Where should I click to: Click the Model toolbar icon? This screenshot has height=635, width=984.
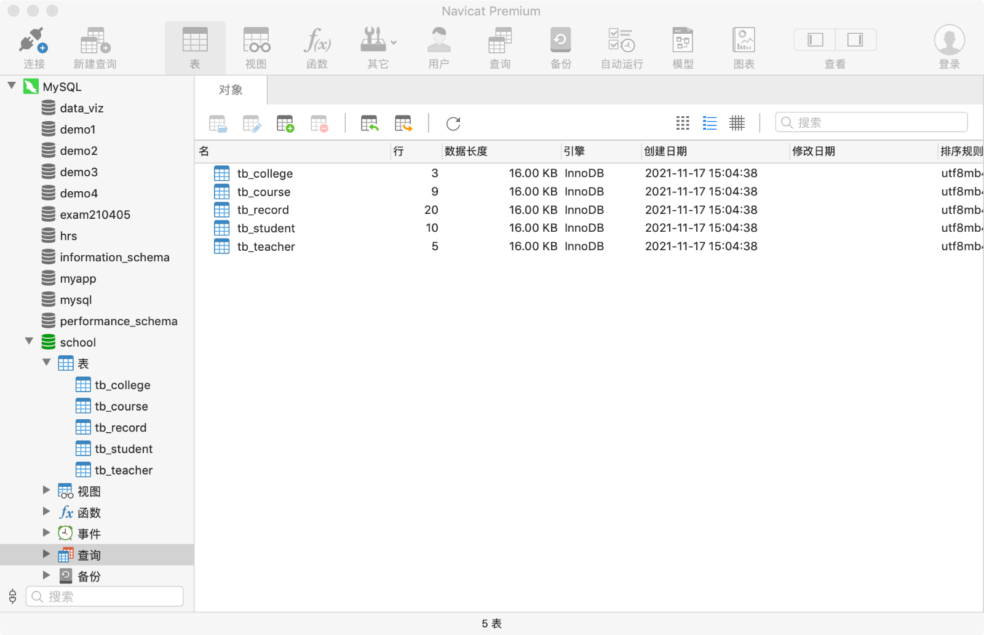pyautogui.click(x=683, y=41)
